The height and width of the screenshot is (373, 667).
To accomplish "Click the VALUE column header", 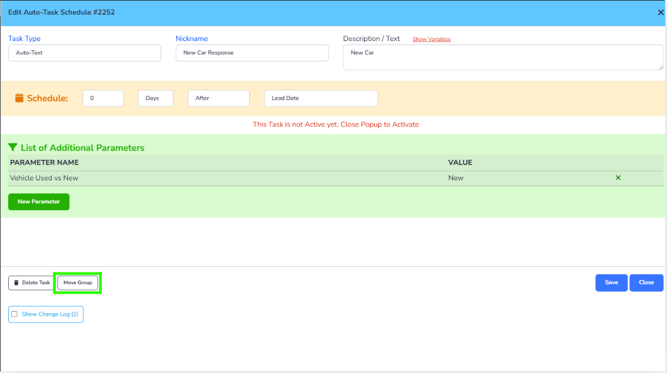I will click(460, 162).
